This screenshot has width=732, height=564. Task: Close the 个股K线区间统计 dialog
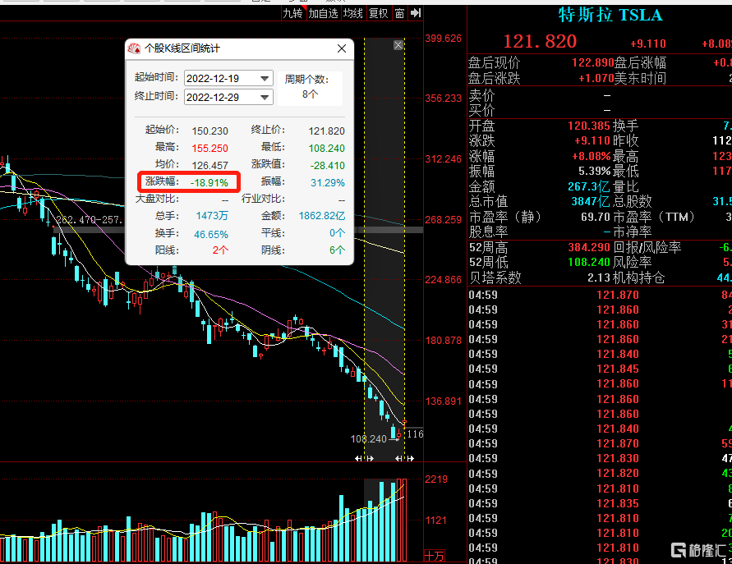pyautogui.click(x=342, y=48)
